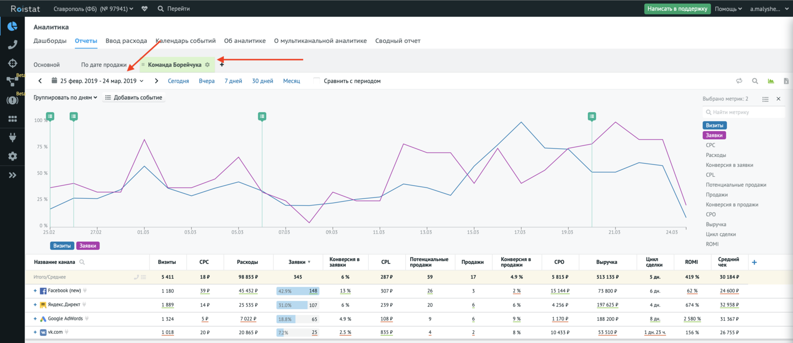Click the Найти метрику search field
Viewport: 793px width, 343px height.
click(743, 112)
